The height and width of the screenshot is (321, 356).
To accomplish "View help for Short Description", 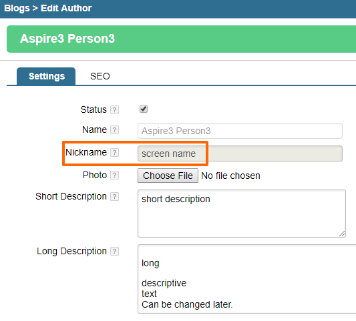I will click(114, 196).
